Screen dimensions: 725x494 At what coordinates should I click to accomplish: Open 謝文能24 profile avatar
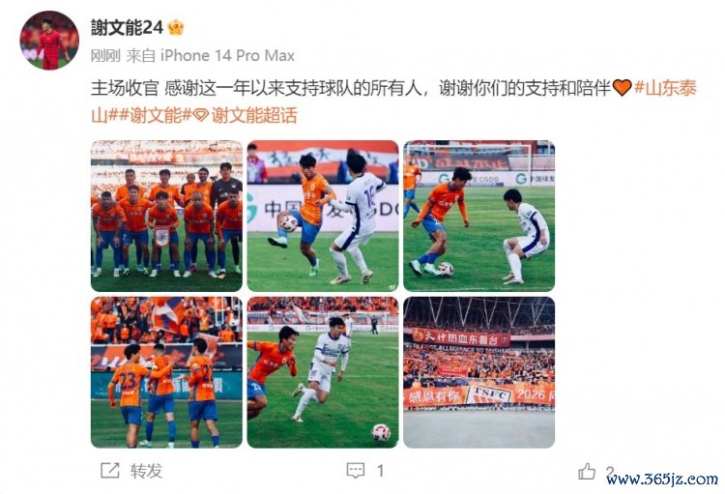pyautogui.click(x=49, y=41)
